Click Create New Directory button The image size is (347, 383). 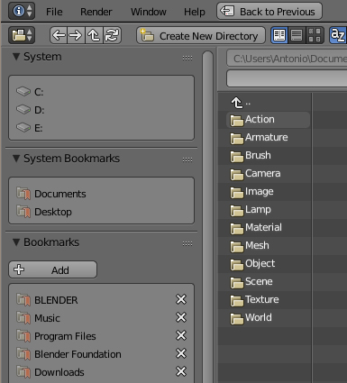(201, 35)
